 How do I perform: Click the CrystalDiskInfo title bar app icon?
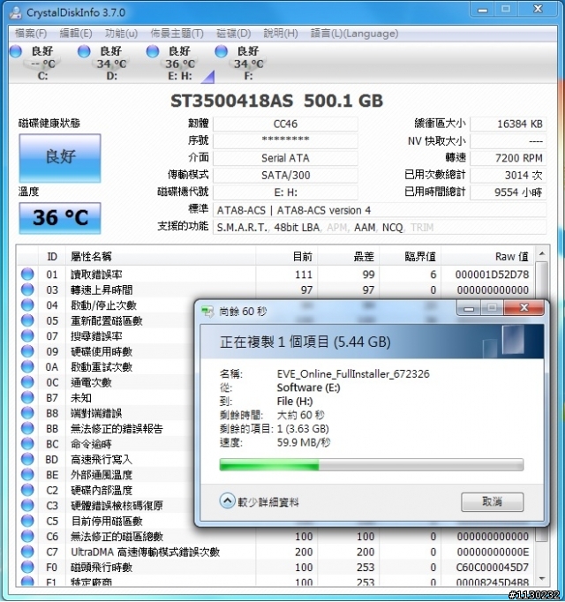(x=15, y=12)
